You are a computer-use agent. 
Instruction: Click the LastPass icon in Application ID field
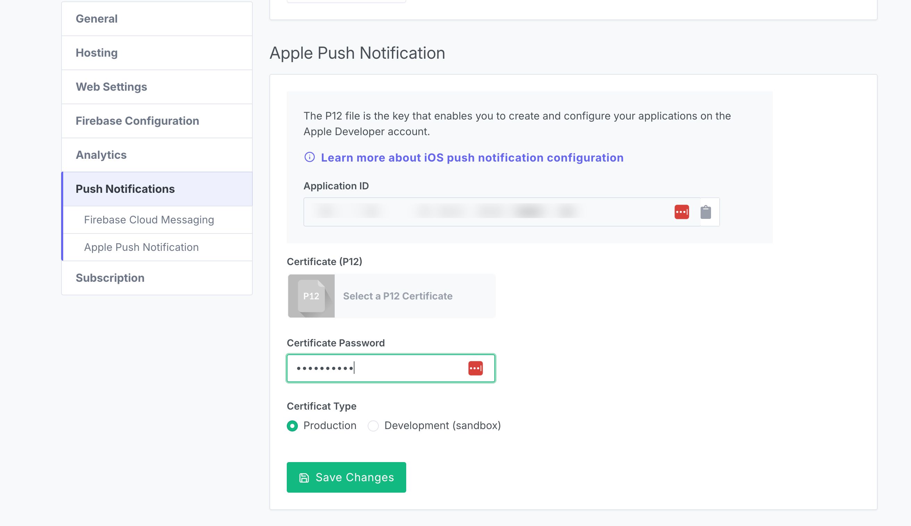pos(682,212)
